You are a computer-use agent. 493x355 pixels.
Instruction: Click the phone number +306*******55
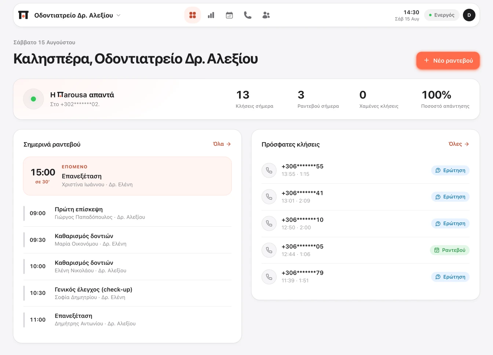(x=303, y=166)
